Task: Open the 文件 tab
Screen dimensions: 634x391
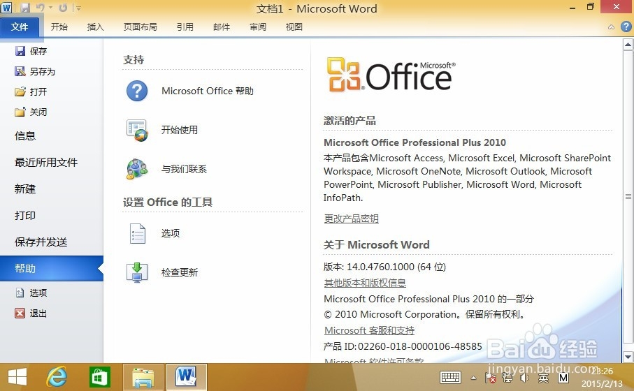Action: pos(20,27)
